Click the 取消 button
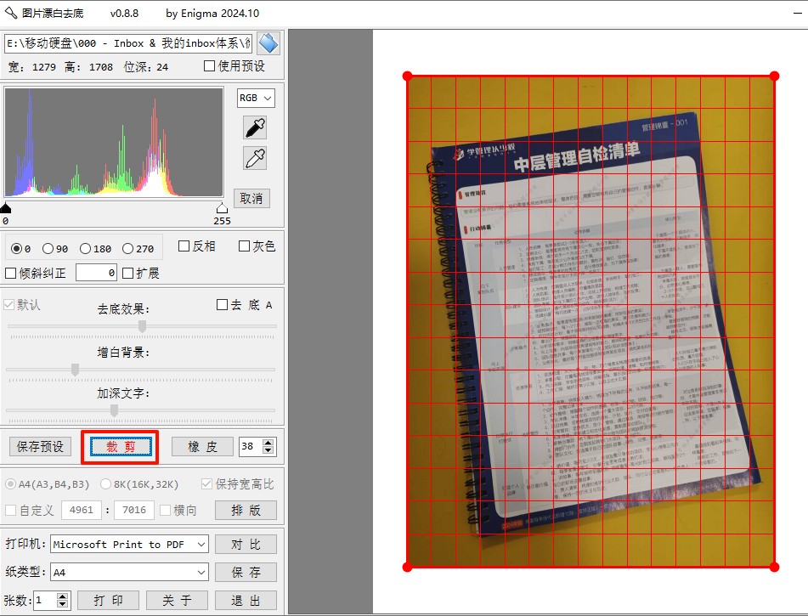This screenshot has width=808, height=616. [x=251, y=199]
